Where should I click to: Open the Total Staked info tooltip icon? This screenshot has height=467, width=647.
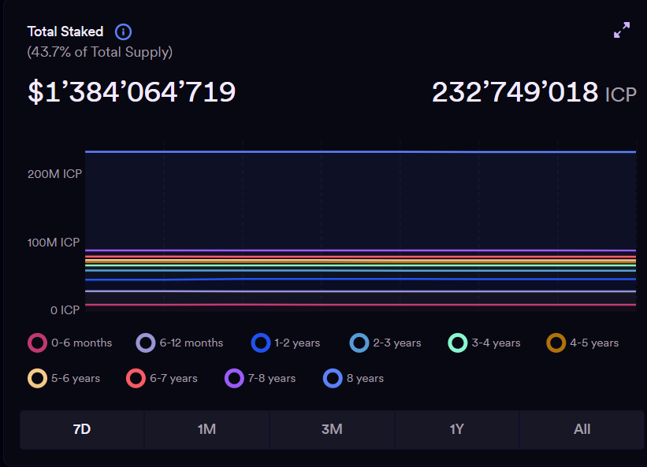tap(123, 32)
